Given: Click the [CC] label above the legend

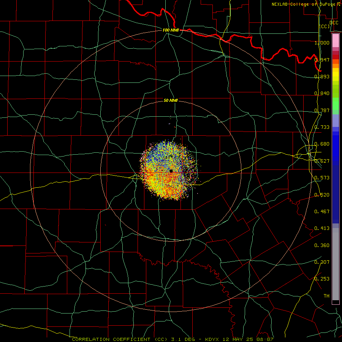Looking at the screenshot, I should point(325,26).
